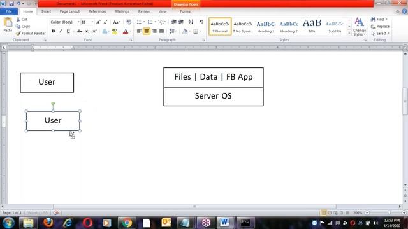
Task: Apply the Title style
Action: pos(312,27)
